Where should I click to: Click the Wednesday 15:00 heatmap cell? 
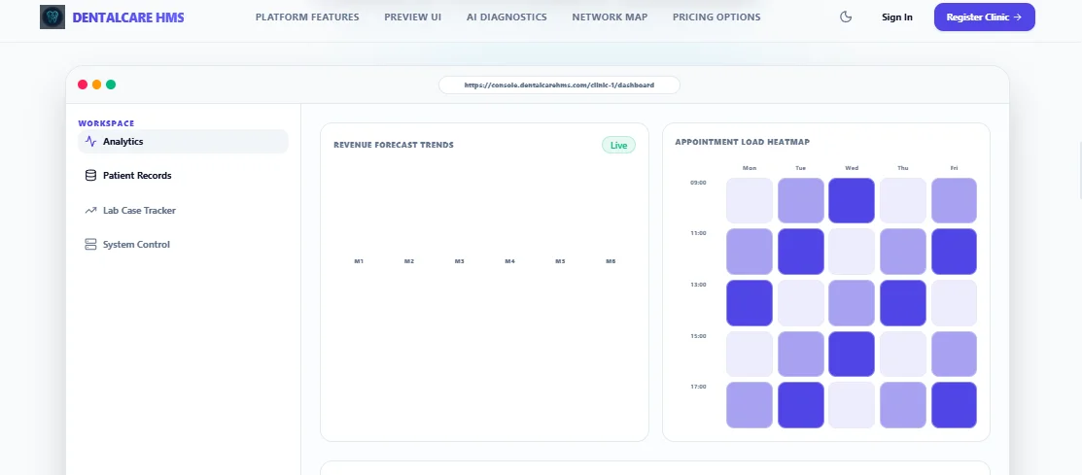point(852,355)
